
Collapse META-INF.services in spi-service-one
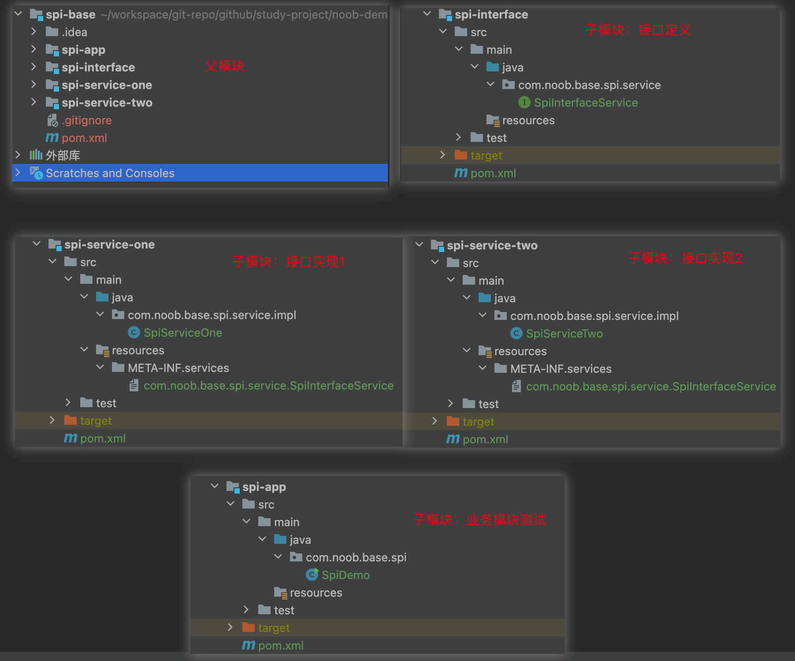[100, 368]
